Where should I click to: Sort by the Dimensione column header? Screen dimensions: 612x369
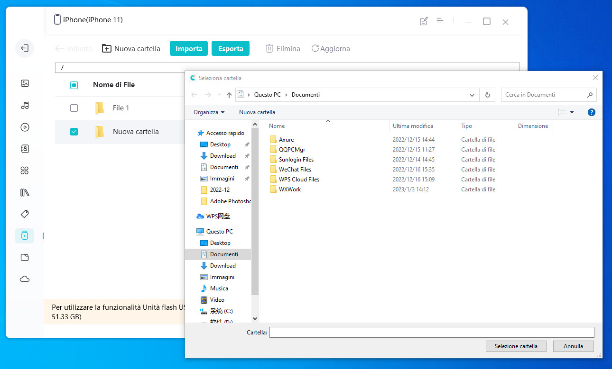534,126
